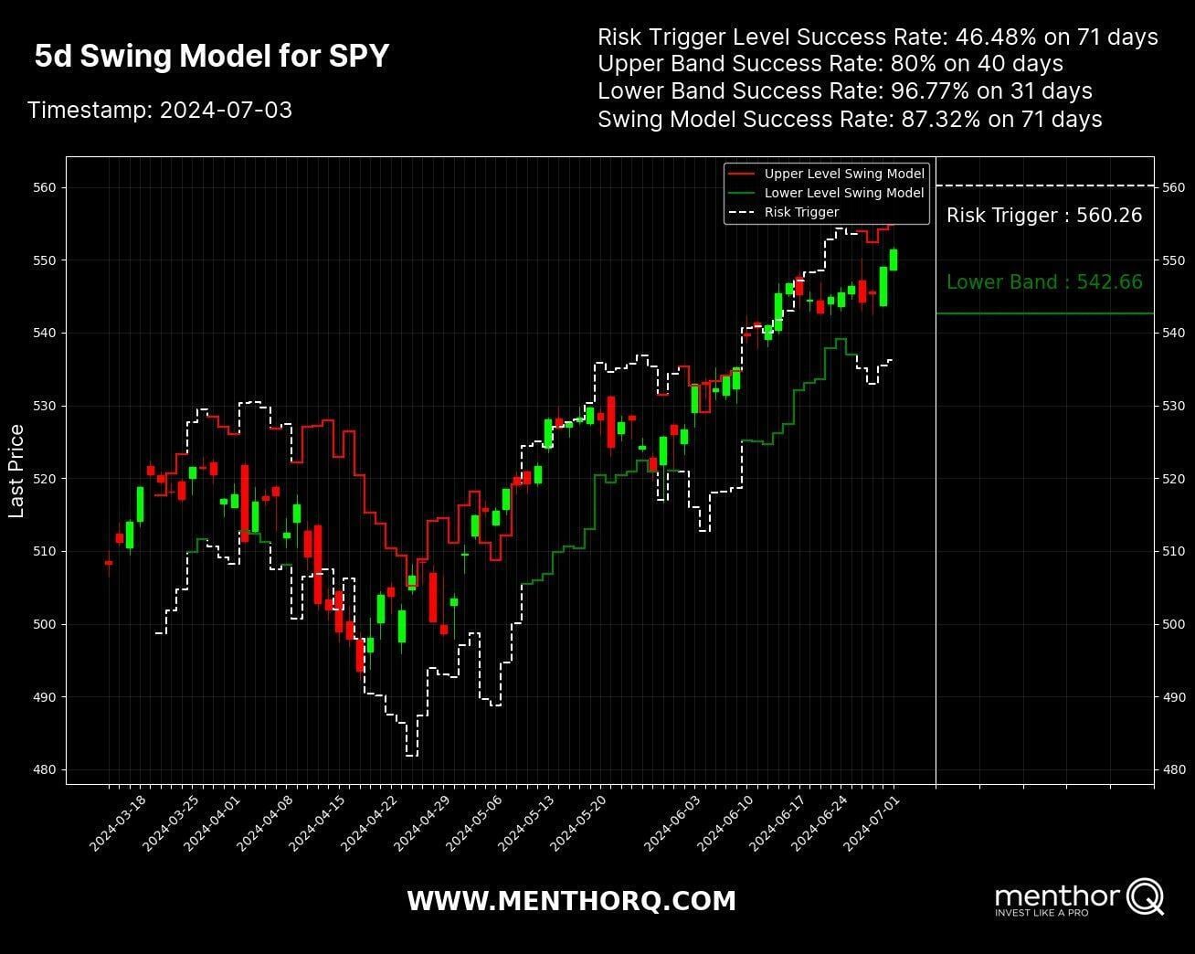Toggle the Risk Trigger legend entry
This screenshot has height=954, width=1195.
(800, 212)
